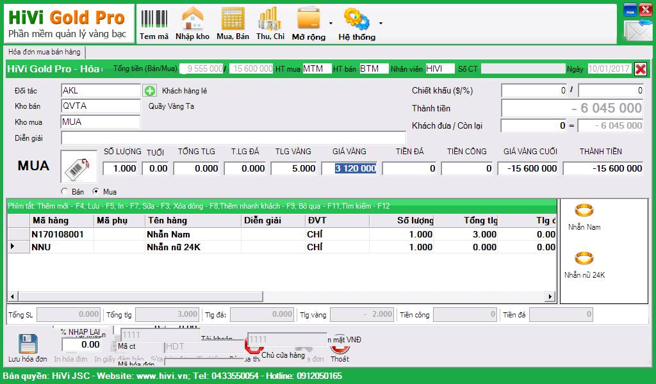Click the grid scrollbar left arrow
The image size is (656, 384).
[13, 297]
